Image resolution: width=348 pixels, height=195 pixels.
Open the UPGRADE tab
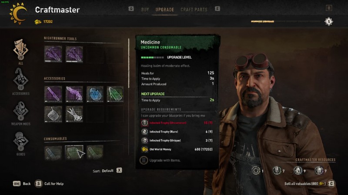click(x=165, y=10)
